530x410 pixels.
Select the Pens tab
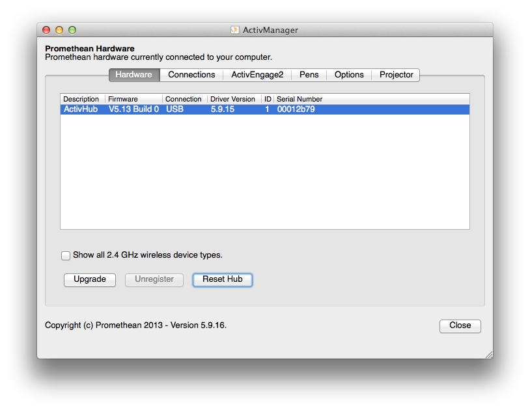coord(309,75)
